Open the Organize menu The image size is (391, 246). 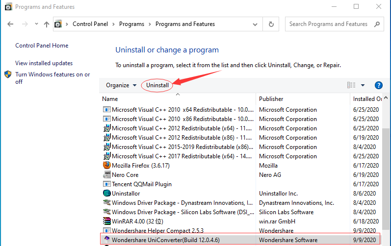point(121,85)
